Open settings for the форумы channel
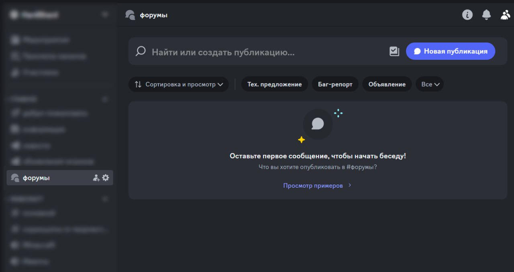The height and width of the screenshot is (272, 514). pyautogui.click(x=106, y=177)
